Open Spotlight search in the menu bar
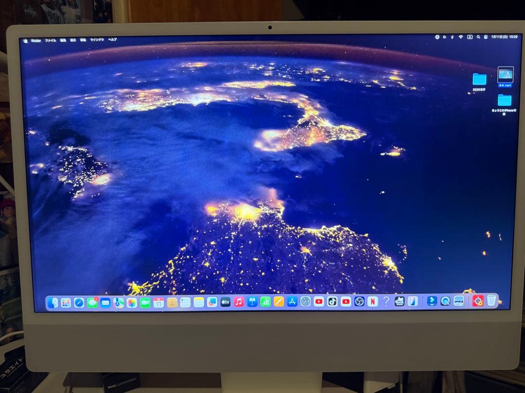Image resolution: width=525 pixels, height=393 pixels. point(478,36)
